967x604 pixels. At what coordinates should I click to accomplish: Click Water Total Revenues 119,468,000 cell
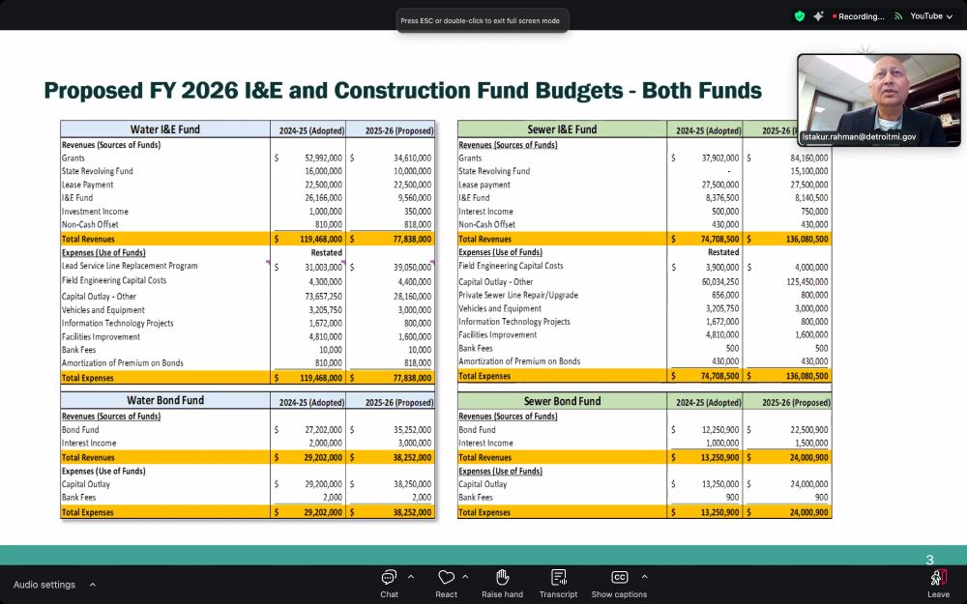(x=321, y=239)
